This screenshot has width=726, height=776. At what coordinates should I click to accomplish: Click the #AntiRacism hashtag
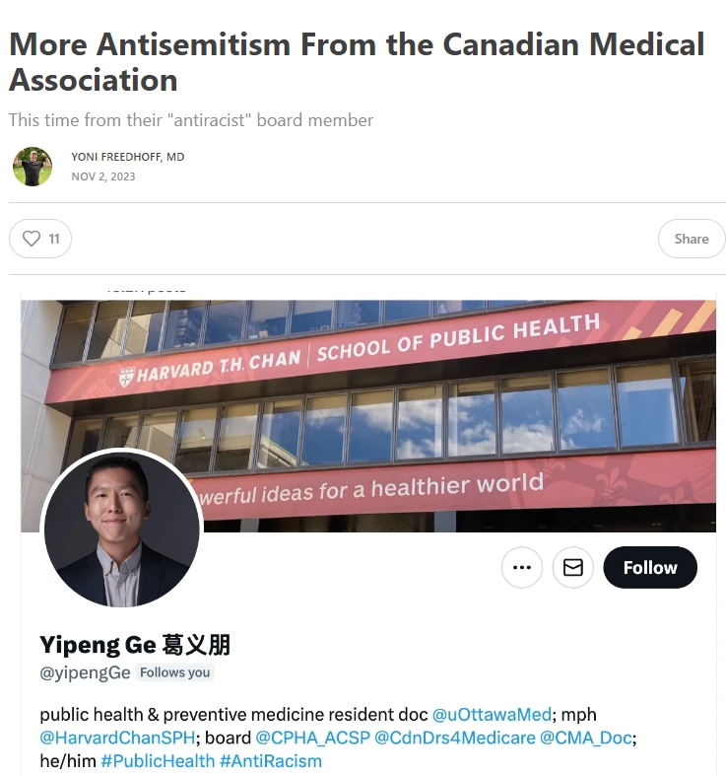point(271,760)
